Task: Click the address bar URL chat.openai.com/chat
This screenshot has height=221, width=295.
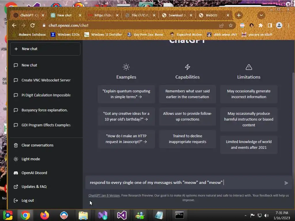Action: [x=69, y=25]
